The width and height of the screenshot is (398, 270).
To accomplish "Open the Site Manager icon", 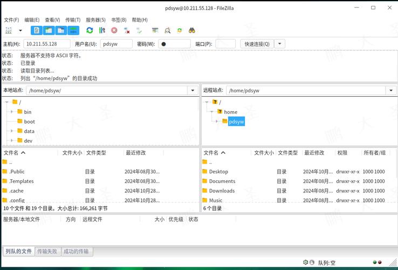I will [x=9, y=30].
